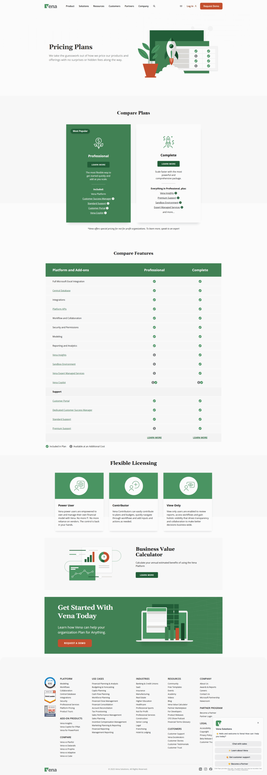
Task: Click the info icon next to Vena Copilot in the Professional card
Action: click(105, 213)
